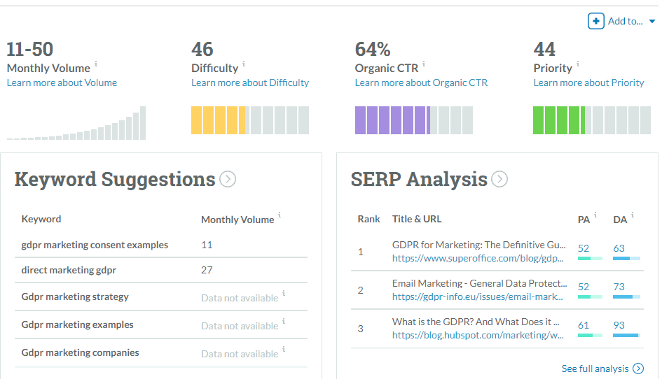Open the blog.hubspot.com result URL
Image resolution: width=662 pixels, height=379 pixels.
[478, 335]
